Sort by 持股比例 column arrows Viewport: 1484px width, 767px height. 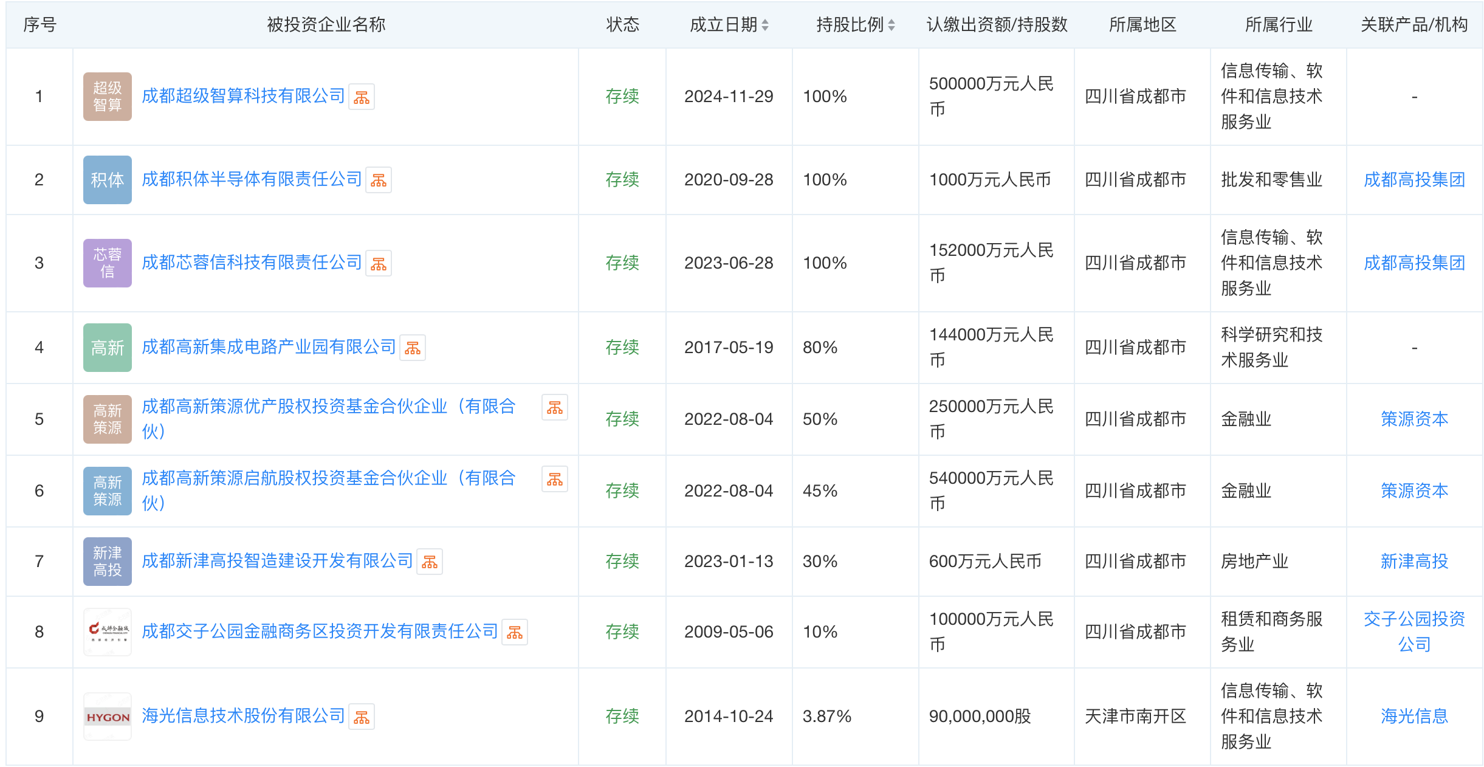coord(891,25)
